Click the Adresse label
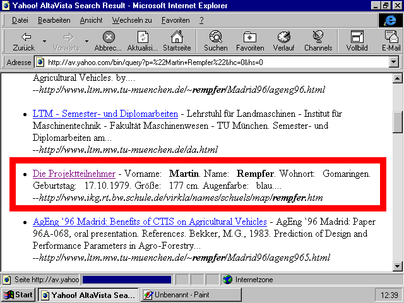Screen dimensions: 404x303 point(19,62)
